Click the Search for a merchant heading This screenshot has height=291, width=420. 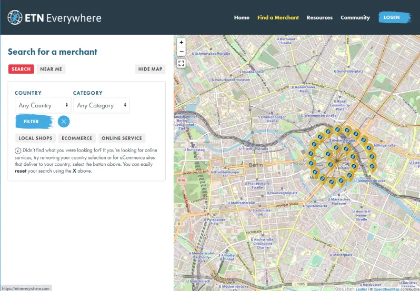click(53, 52)
